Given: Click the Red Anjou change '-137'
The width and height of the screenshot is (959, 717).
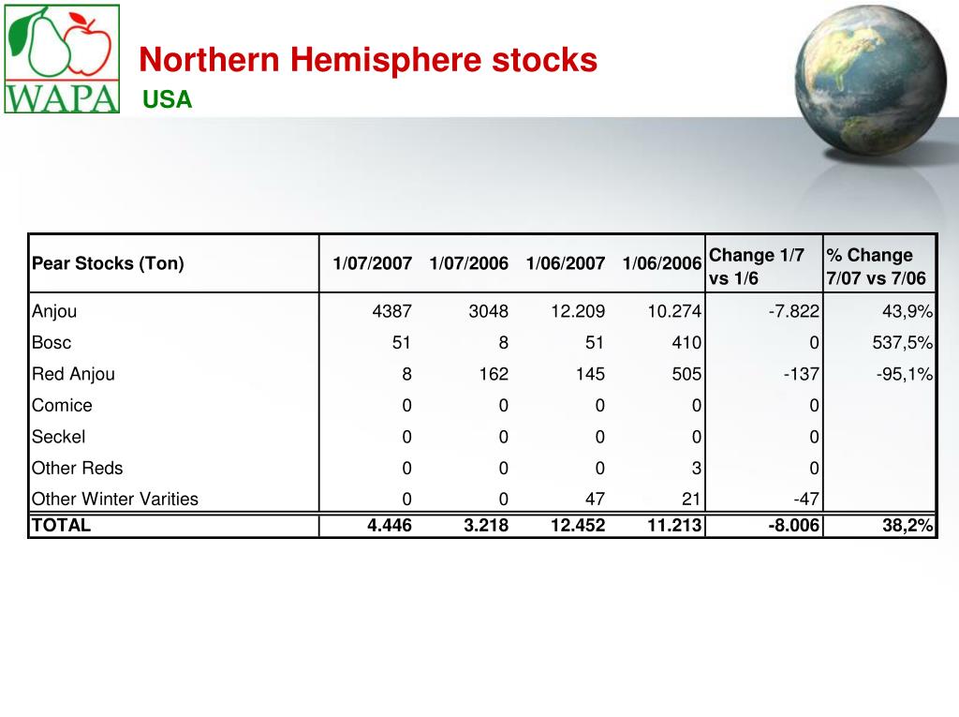Looking at the screenshot, I should tap(802, 374).
